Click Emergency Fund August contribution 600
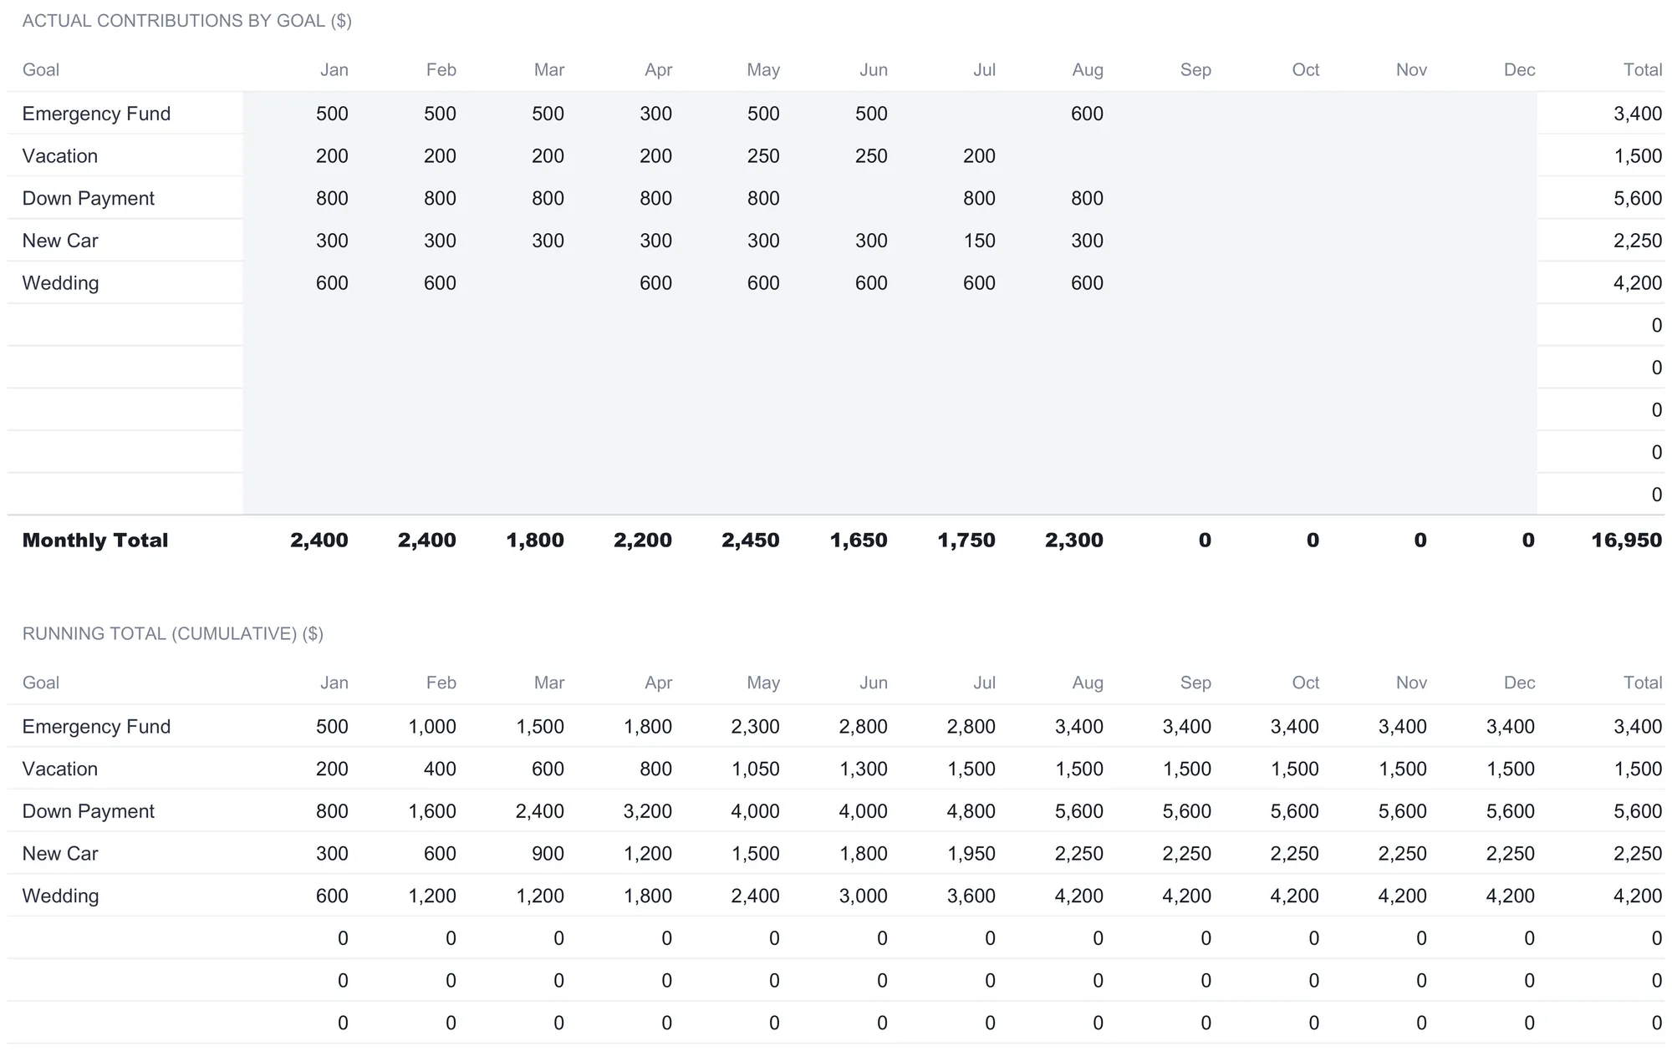Image resolution: width=1672 pixels, height=1051 pixels. 1087,114
